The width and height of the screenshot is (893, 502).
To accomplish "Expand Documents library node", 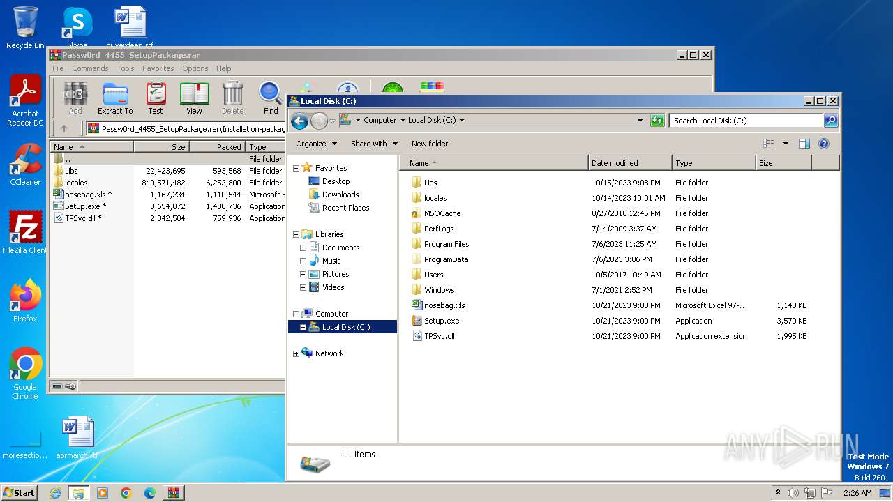I will (303, 248).
